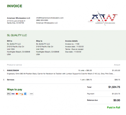Click the American Wholesalers AW logo

click(x=103, y=18)
